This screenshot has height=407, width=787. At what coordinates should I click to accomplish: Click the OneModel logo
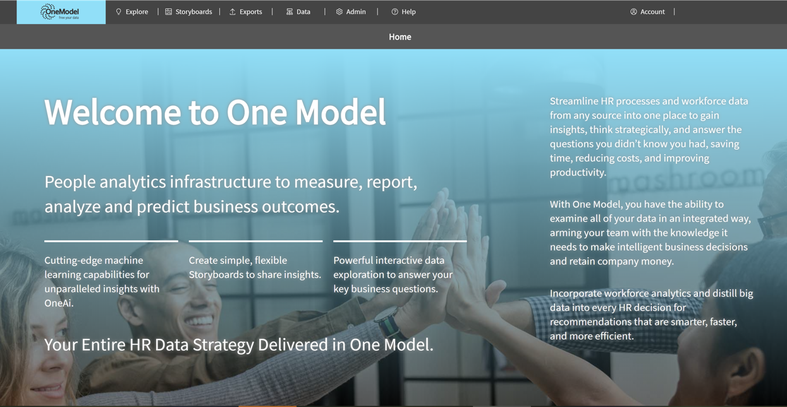click(x=61, y=12)
